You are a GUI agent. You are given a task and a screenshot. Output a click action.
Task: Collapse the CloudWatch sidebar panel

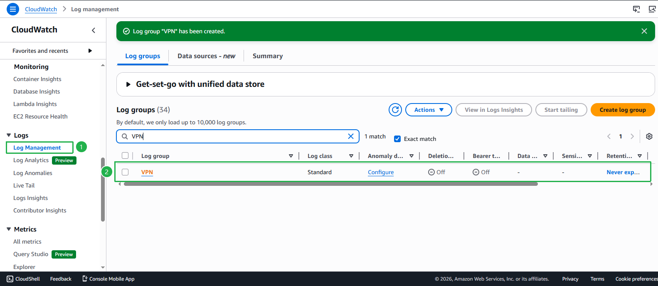pyautogui.click(x=94, y=30)
